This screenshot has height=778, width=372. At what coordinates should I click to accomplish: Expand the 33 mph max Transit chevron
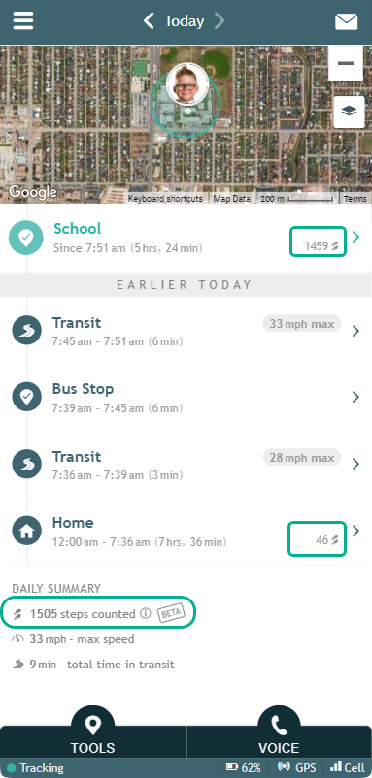[x=355, y=331]
